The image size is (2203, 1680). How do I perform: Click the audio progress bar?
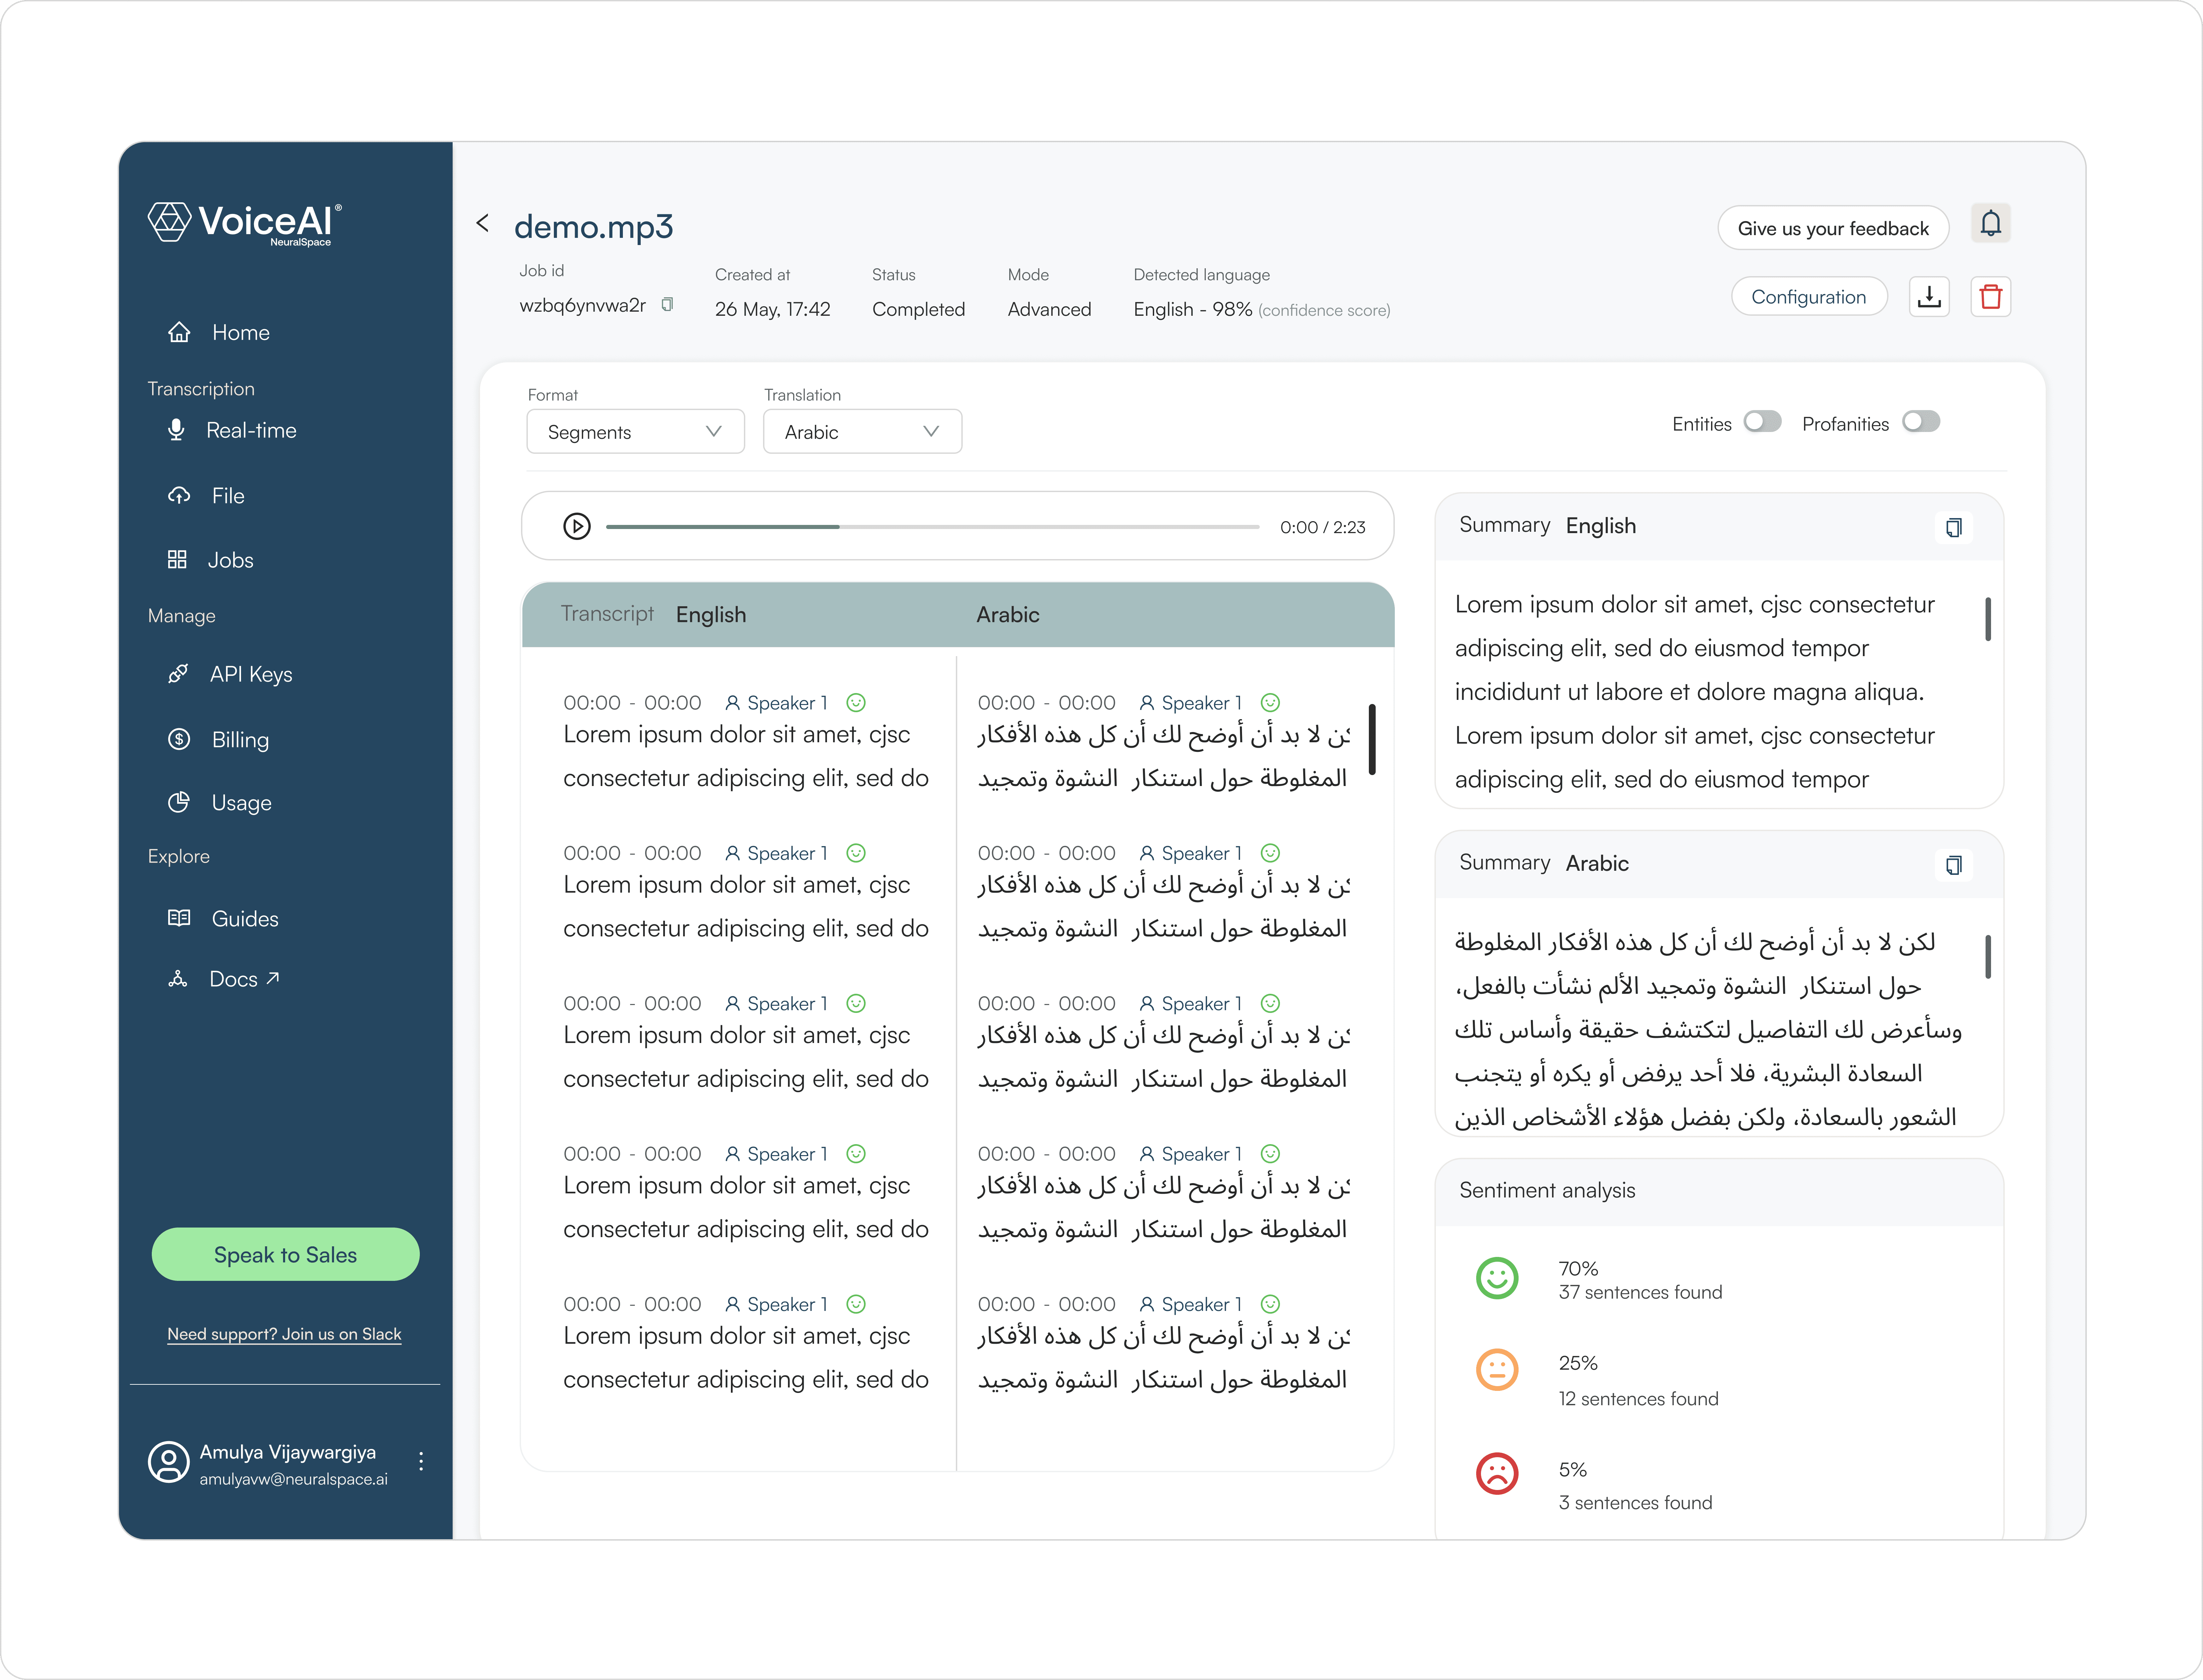tap(932, 527)
